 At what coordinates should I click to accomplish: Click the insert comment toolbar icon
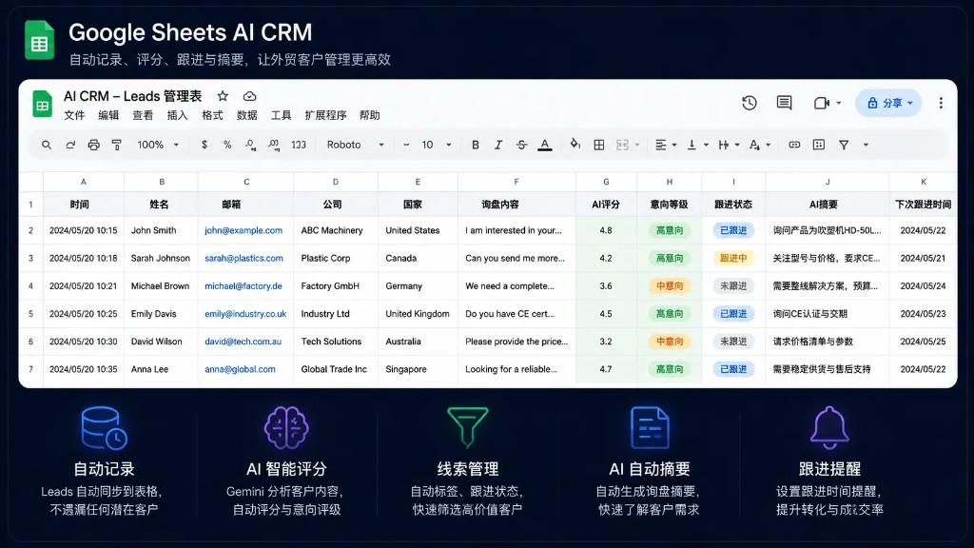point(819,145)
